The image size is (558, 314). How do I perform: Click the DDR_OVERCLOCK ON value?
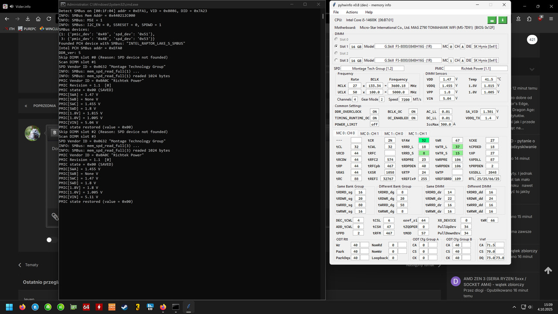pos(374,112)
